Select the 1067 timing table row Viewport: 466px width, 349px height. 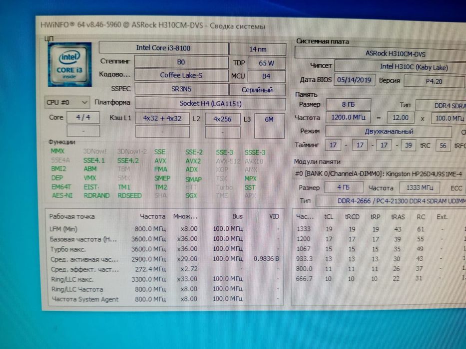pyautogui.click(x=380, y=249)
